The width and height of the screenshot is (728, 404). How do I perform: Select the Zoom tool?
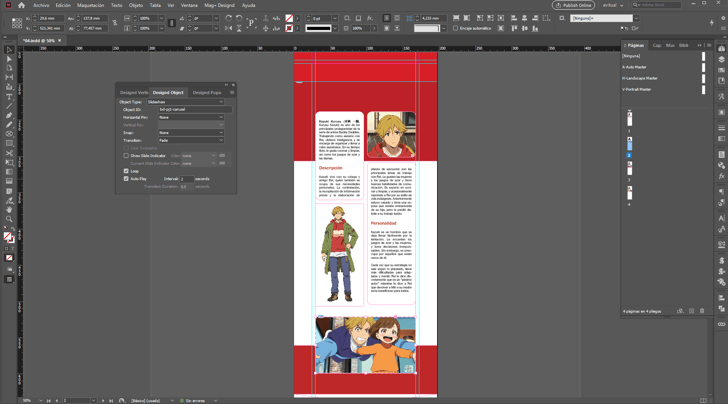coord(9,219)
